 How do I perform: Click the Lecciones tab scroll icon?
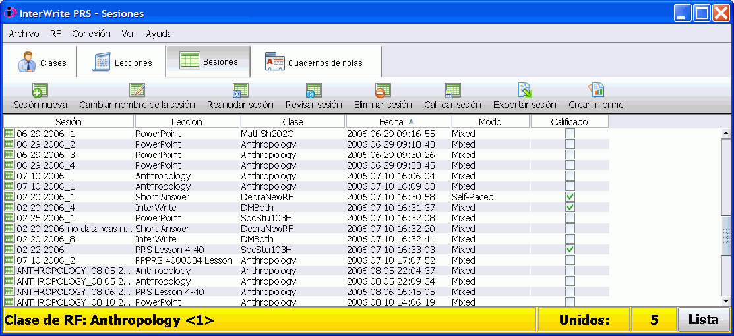101,62
